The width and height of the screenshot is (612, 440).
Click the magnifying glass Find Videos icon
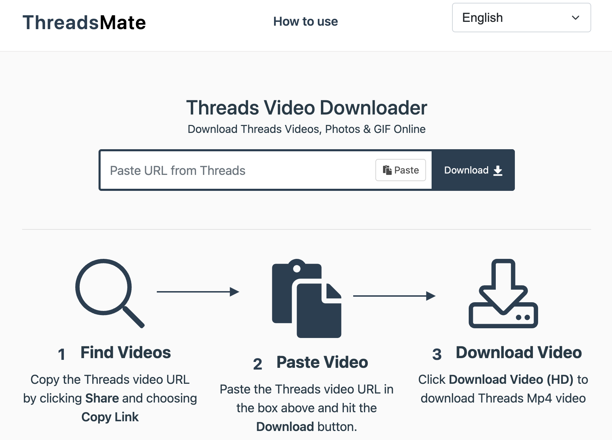point(110,293)
